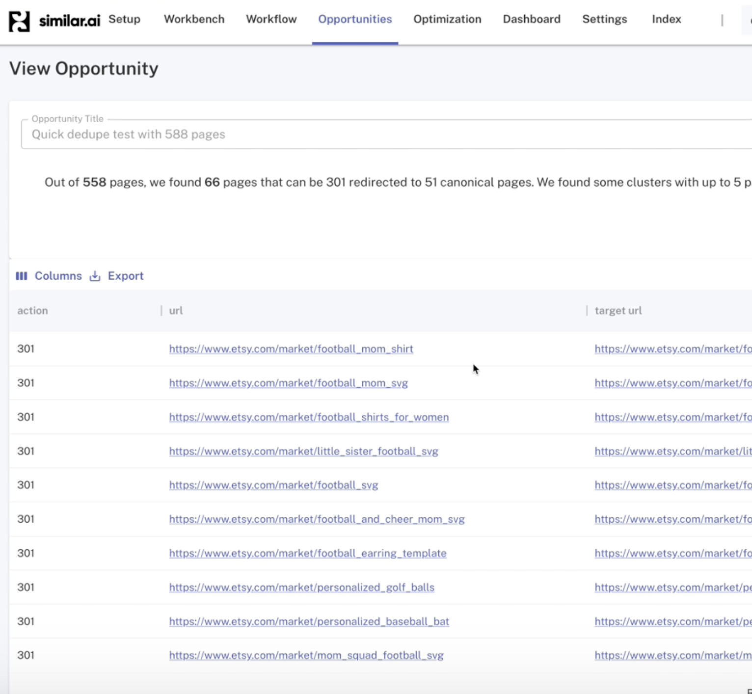The width and height of the screenshot is (752, 694).
Task: Open target url in football_shirts_for_women row
Action: click(x=673, y=417)
